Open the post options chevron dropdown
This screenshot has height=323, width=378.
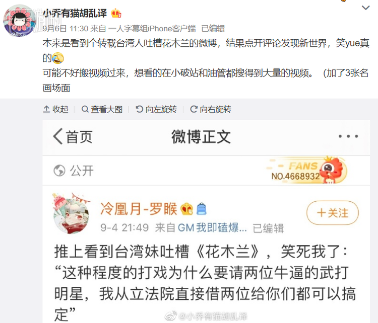tap(365, 8)
